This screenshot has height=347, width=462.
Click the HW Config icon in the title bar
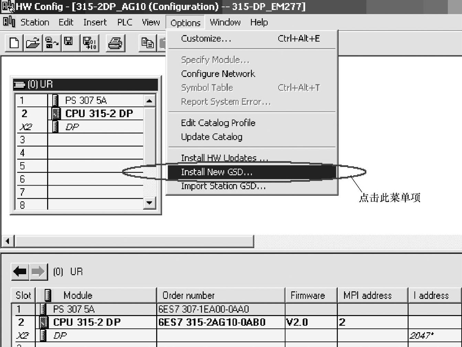pos(8,7)
